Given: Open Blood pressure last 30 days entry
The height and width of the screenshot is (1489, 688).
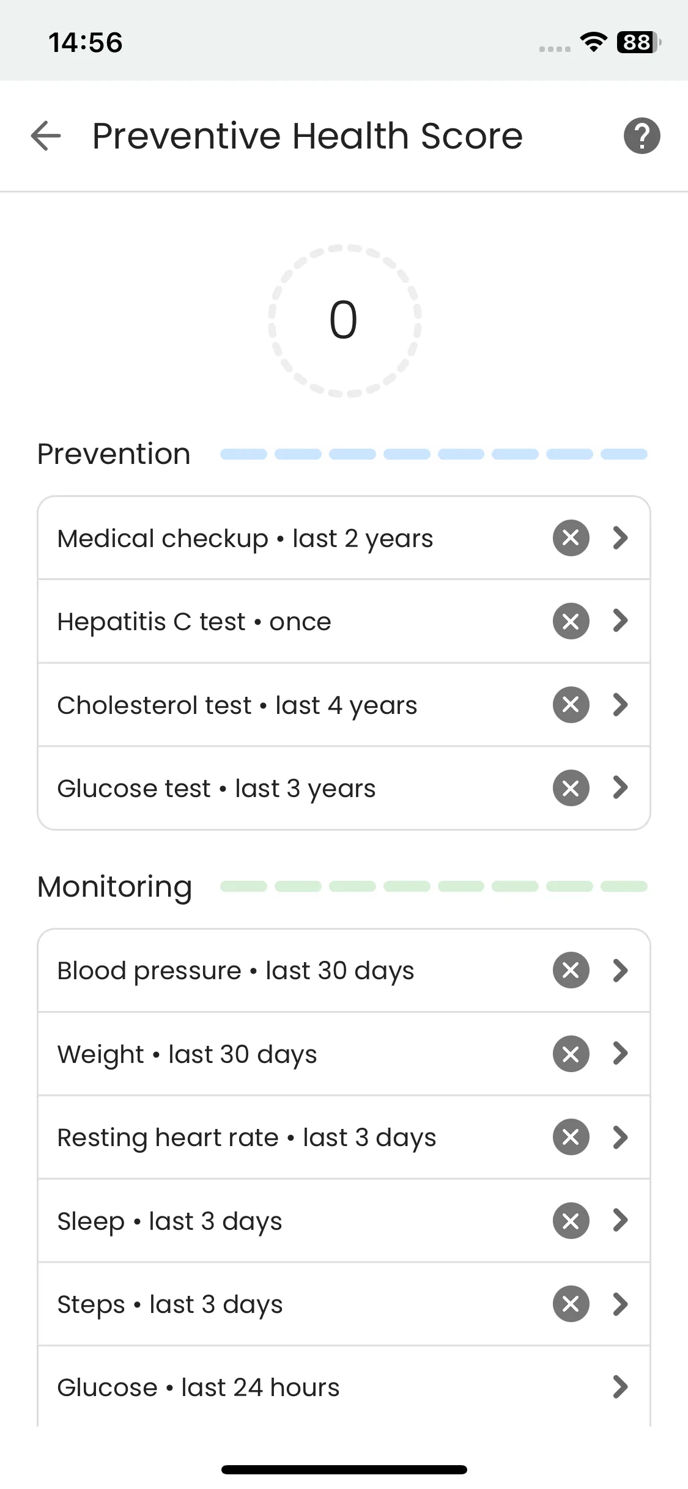Looking at the screenshot, I should [x=235, y=971].
